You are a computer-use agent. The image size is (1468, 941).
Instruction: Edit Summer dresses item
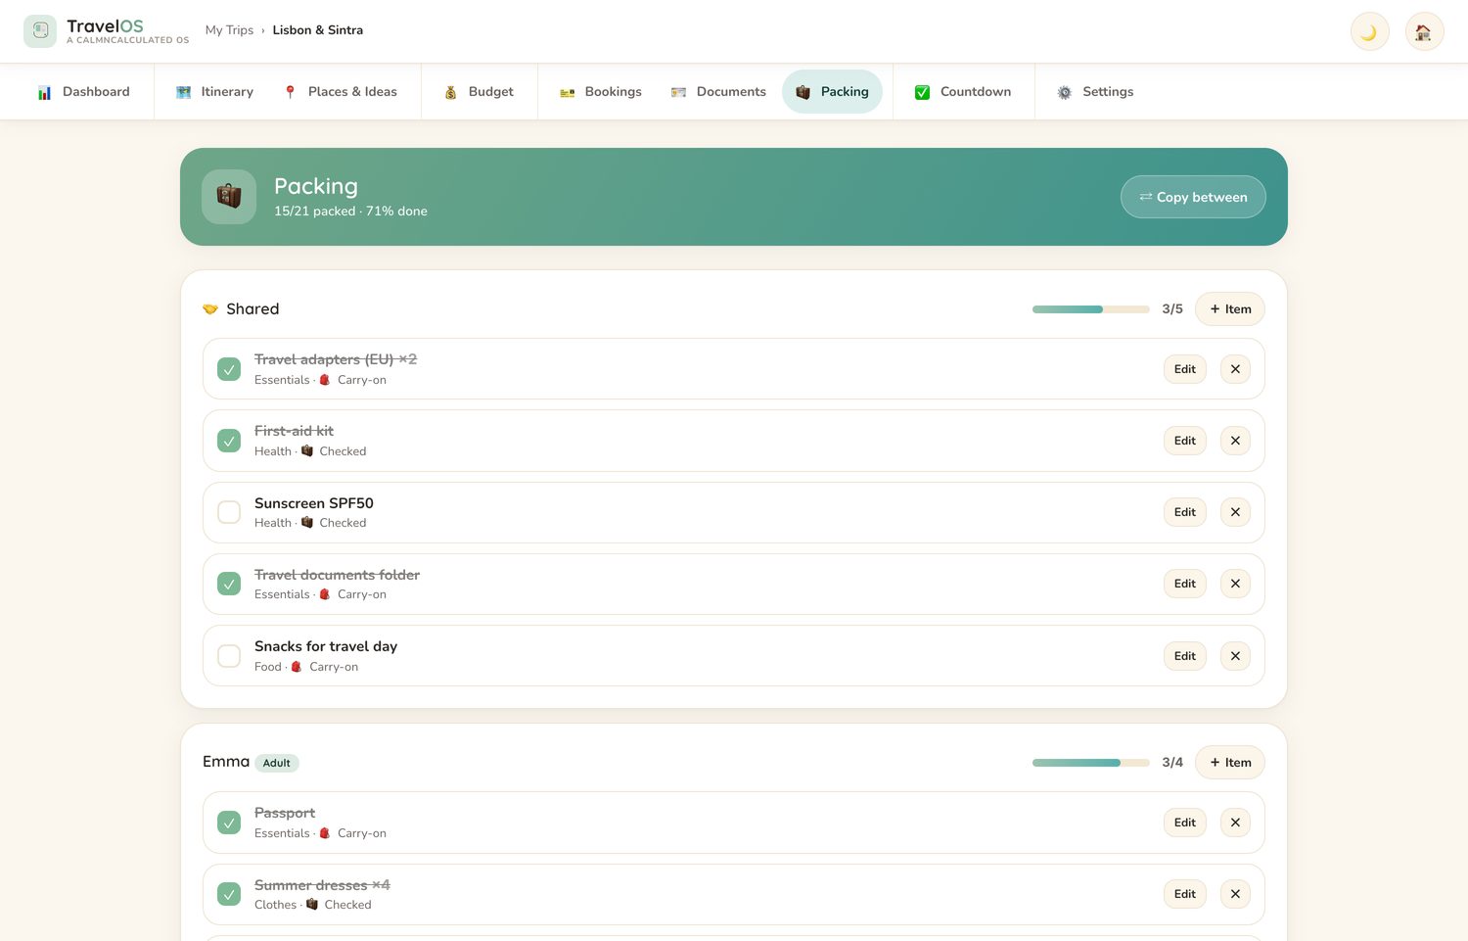(1185, 894)
